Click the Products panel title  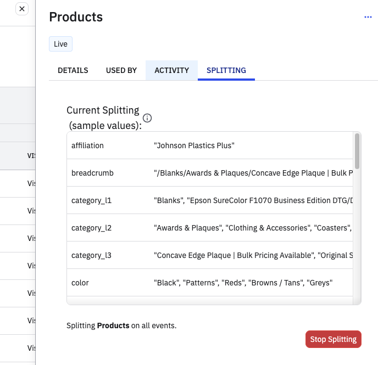[76, 17]
